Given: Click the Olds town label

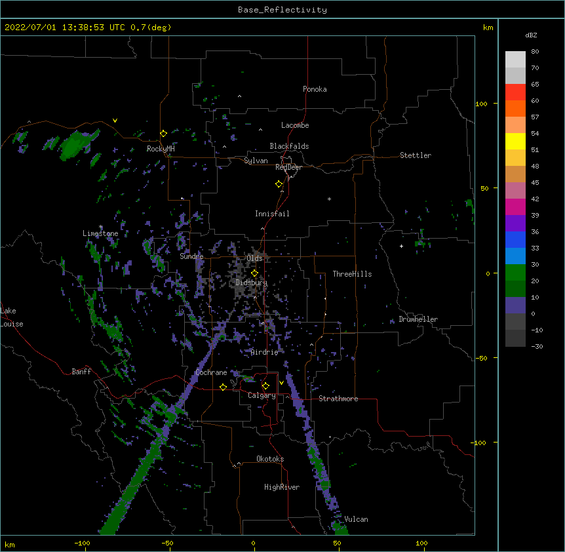Looking at the screenshot, I should [x=254, y=258].
